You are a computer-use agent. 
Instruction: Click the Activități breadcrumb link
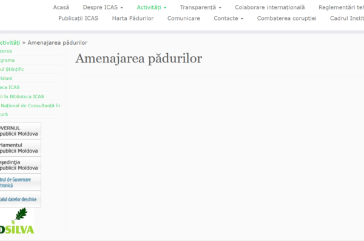pyautogui.click(x=10, y=42)
